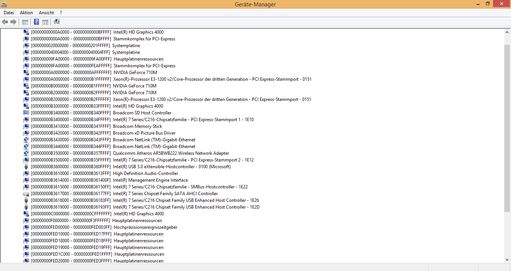Open the ? help menu
The width and height of the screenshot is (511, 271).
tap(61, 13)
